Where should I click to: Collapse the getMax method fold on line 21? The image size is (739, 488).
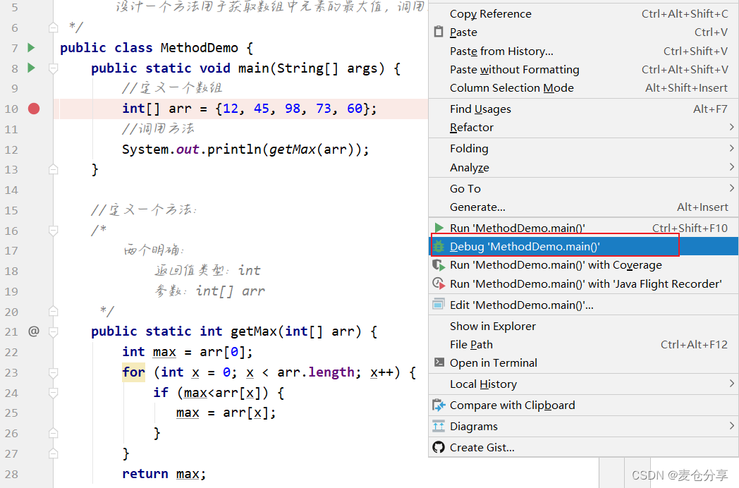click(x=54, y=332)
